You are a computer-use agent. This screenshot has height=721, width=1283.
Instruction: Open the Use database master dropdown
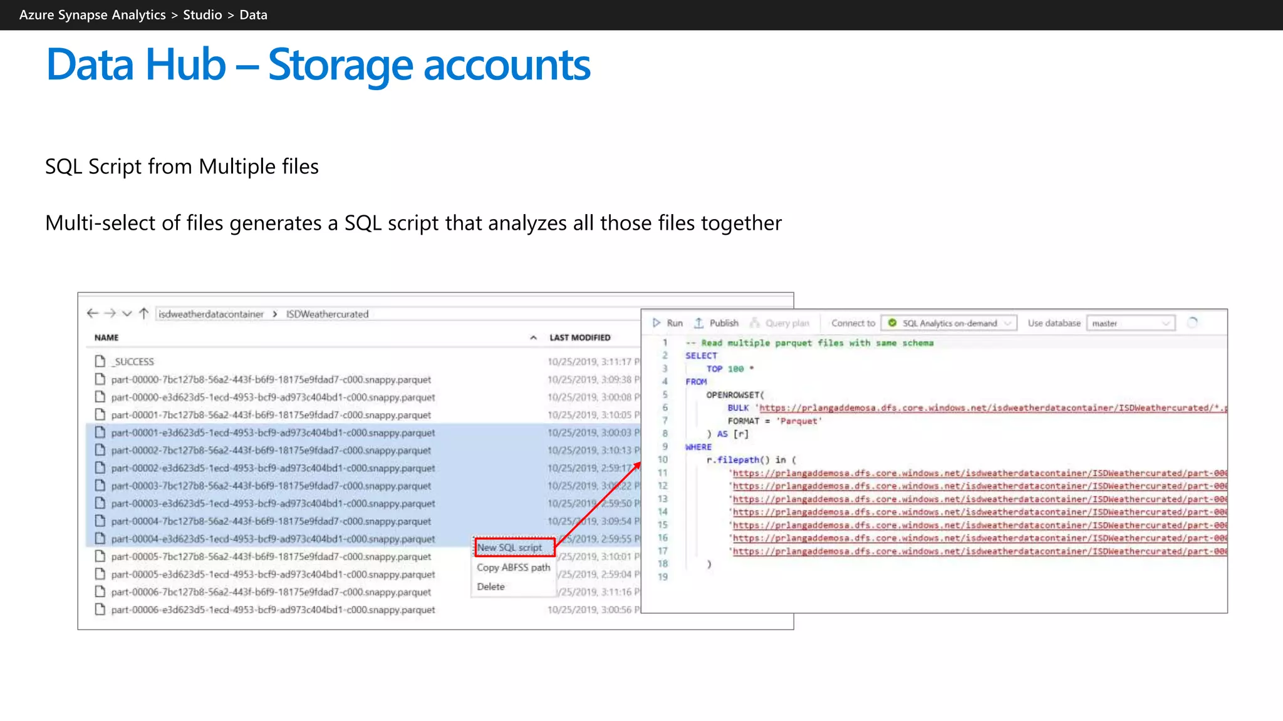point(1131,323)
